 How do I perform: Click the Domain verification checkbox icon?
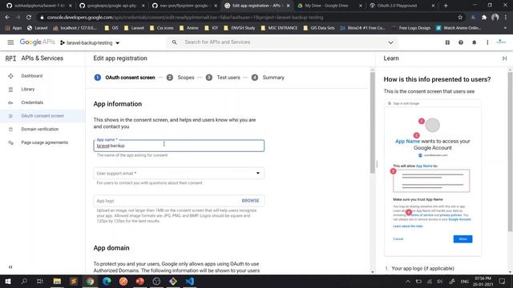(x=10, y=130)
